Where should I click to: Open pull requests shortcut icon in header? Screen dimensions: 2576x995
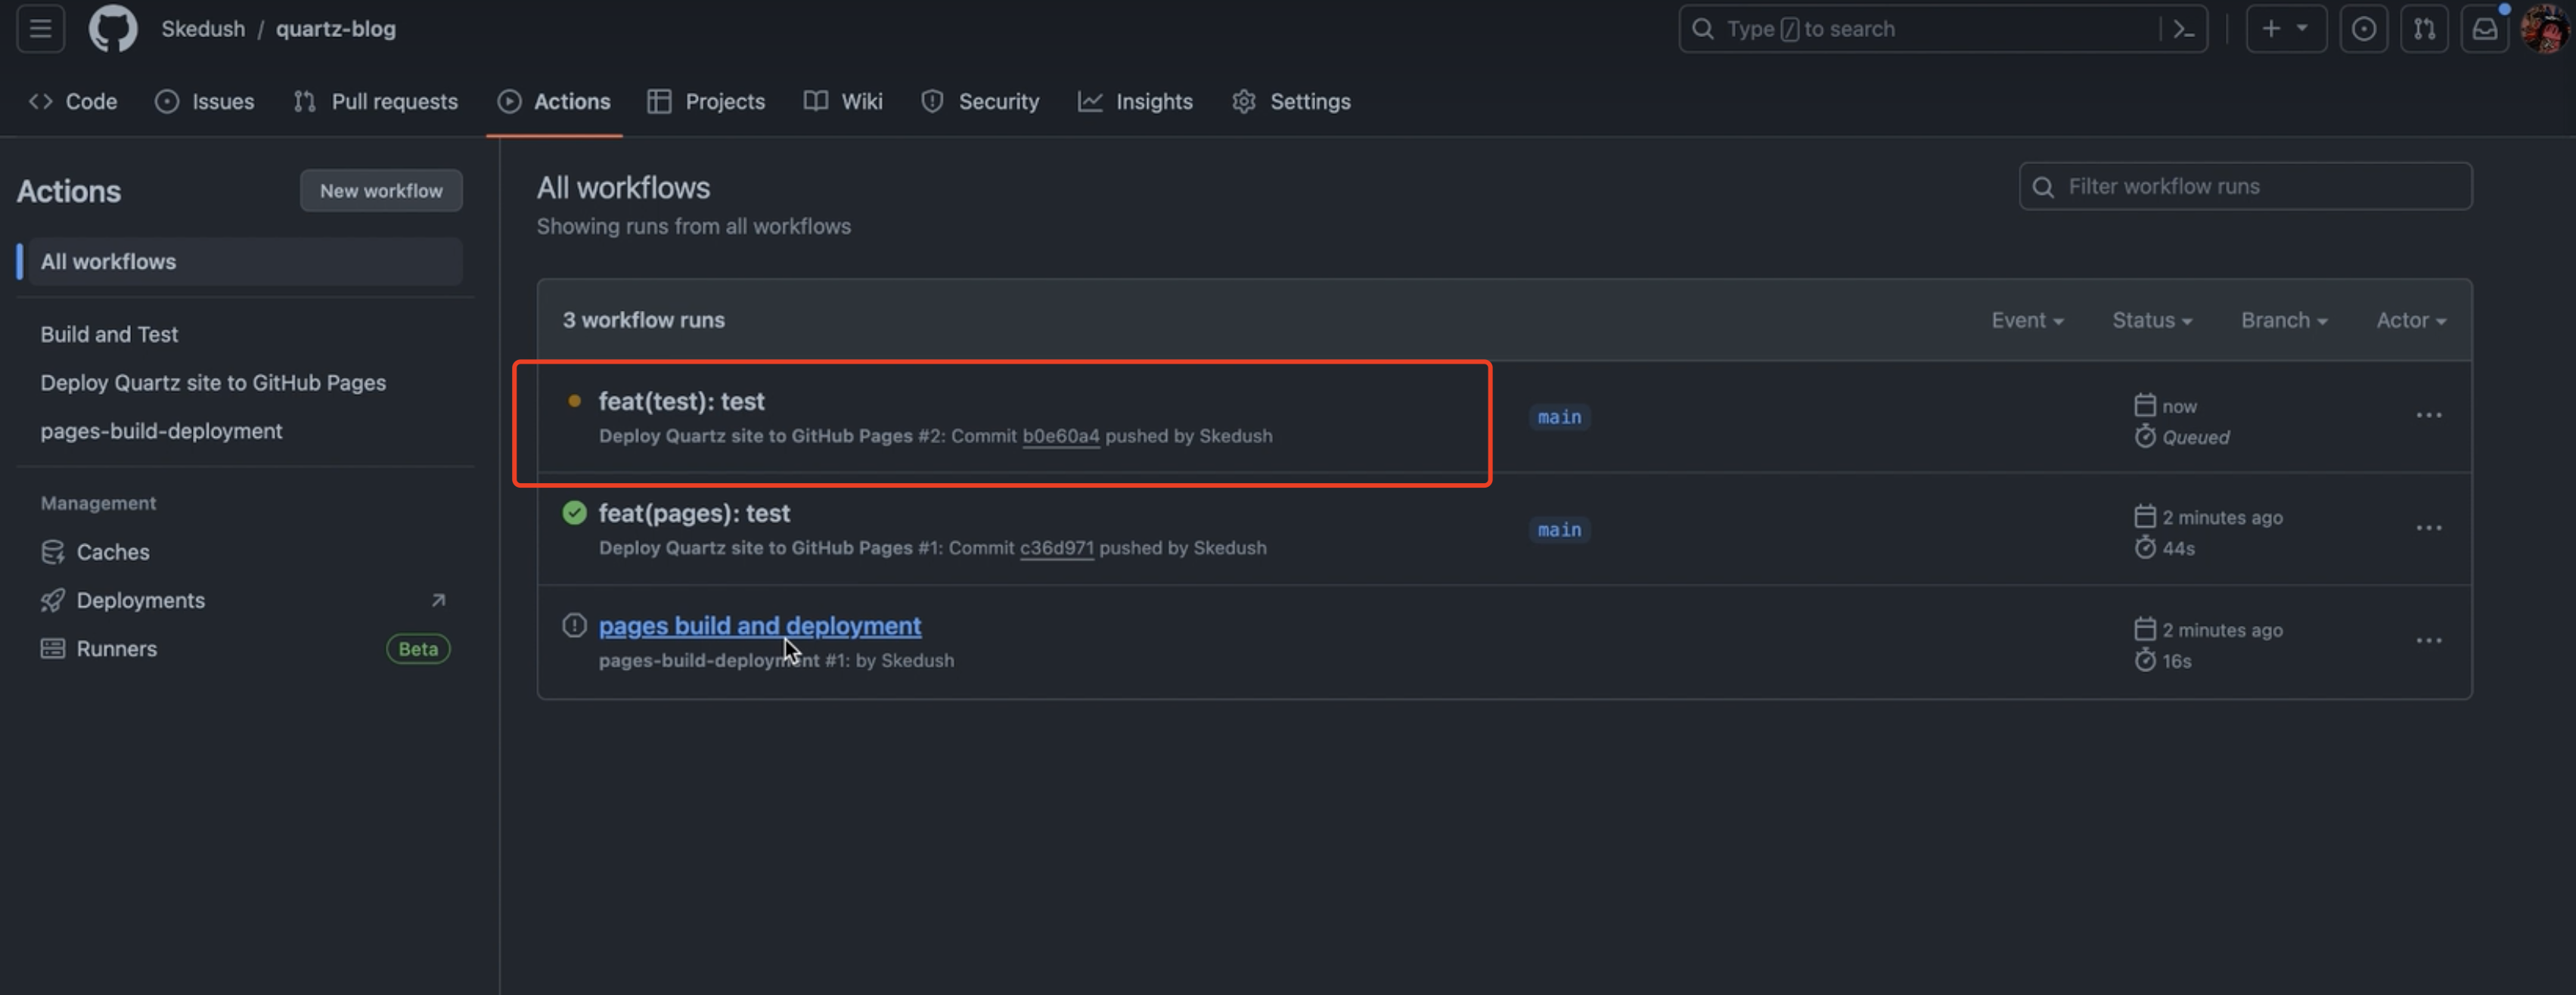(x=2424, y=29)
